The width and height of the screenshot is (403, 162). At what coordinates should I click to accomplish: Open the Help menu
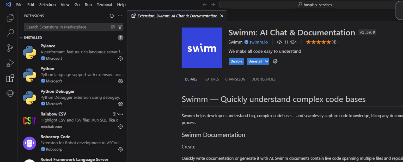[121, 4]
